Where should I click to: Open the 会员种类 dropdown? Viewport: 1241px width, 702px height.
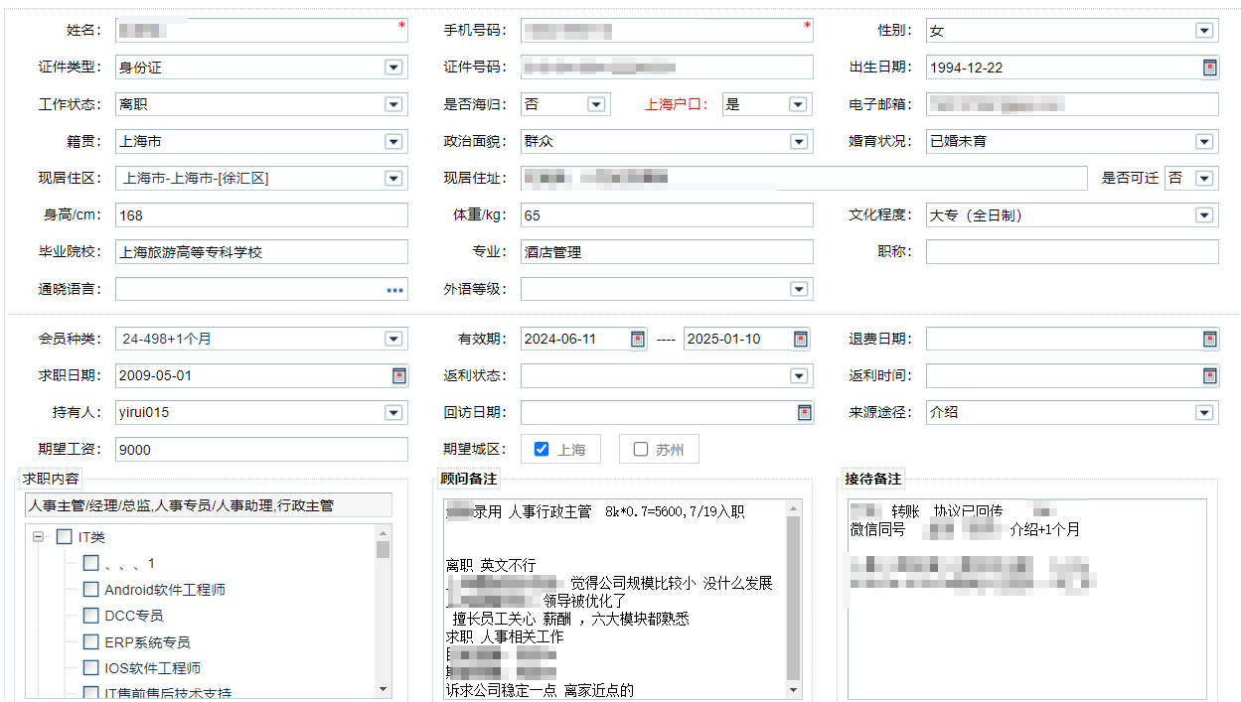(x=393, y=339)
